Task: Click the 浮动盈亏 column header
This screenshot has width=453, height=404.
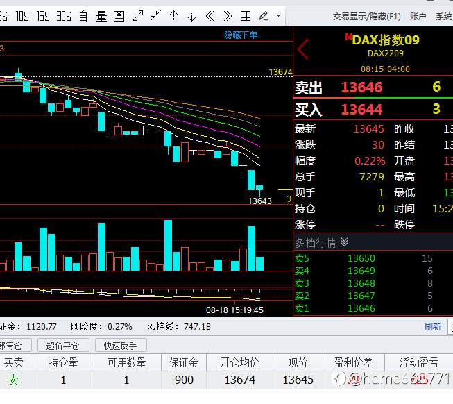Action: pos(419,362)
